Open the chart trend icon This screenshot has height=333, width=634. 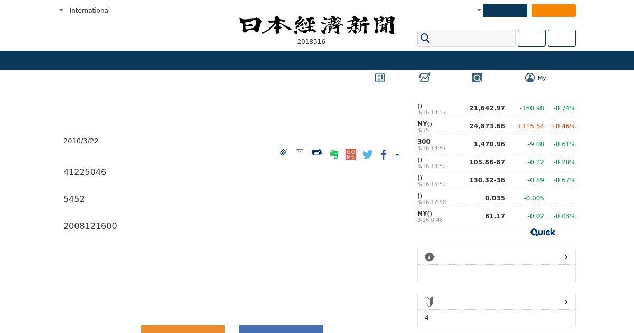click(x=425, y=78)
